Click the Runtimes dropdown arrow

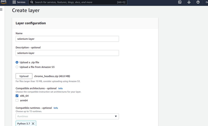tap(116, 116)
